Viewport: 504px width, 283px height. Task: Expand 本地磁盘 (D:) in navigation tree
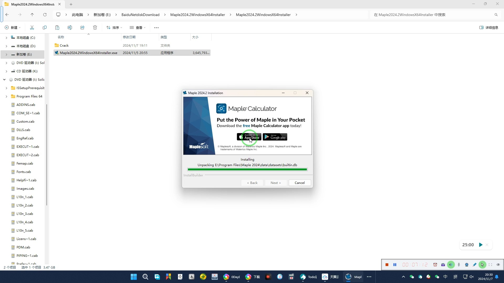pos(6,46)
